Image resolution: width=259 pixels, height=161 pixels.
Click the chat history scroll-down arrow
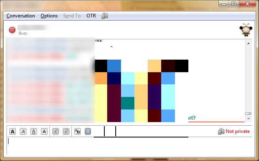click(x=248, y=118)
